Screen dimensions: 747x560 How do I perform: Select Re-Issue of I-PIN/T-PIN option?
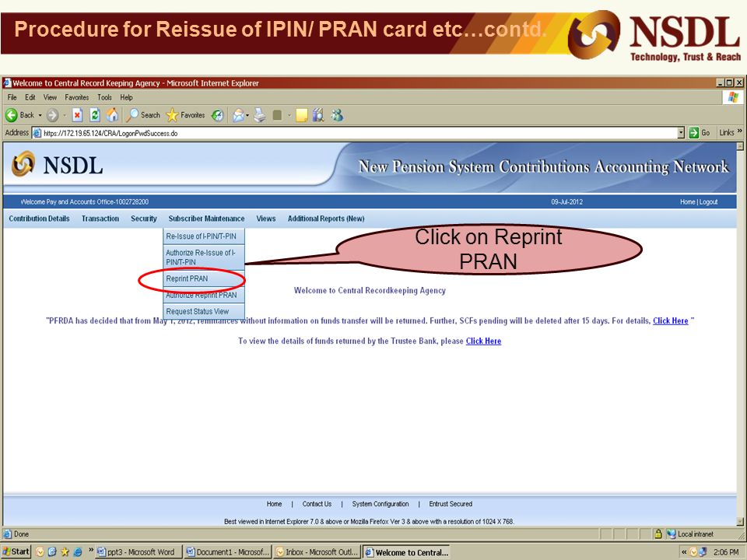204,236
